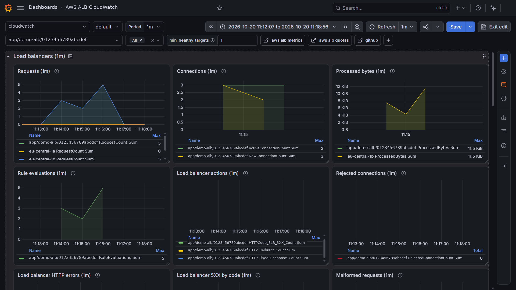The image size is (516, 290).
Task: Open the Grafana assistant sparkle icon
Action: coord(493,8)
